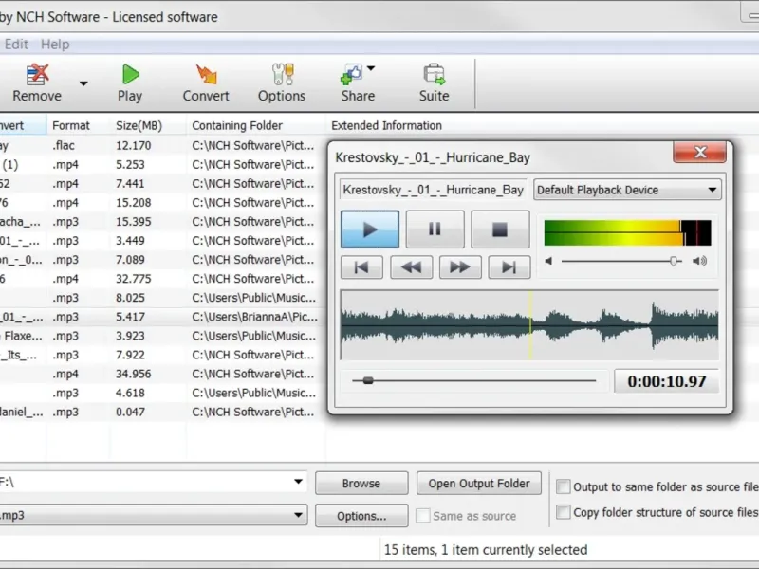Screen dimensions: 759x569
Task: Open the .mp3 output format dropdown
Action: (x=298, y=515)
